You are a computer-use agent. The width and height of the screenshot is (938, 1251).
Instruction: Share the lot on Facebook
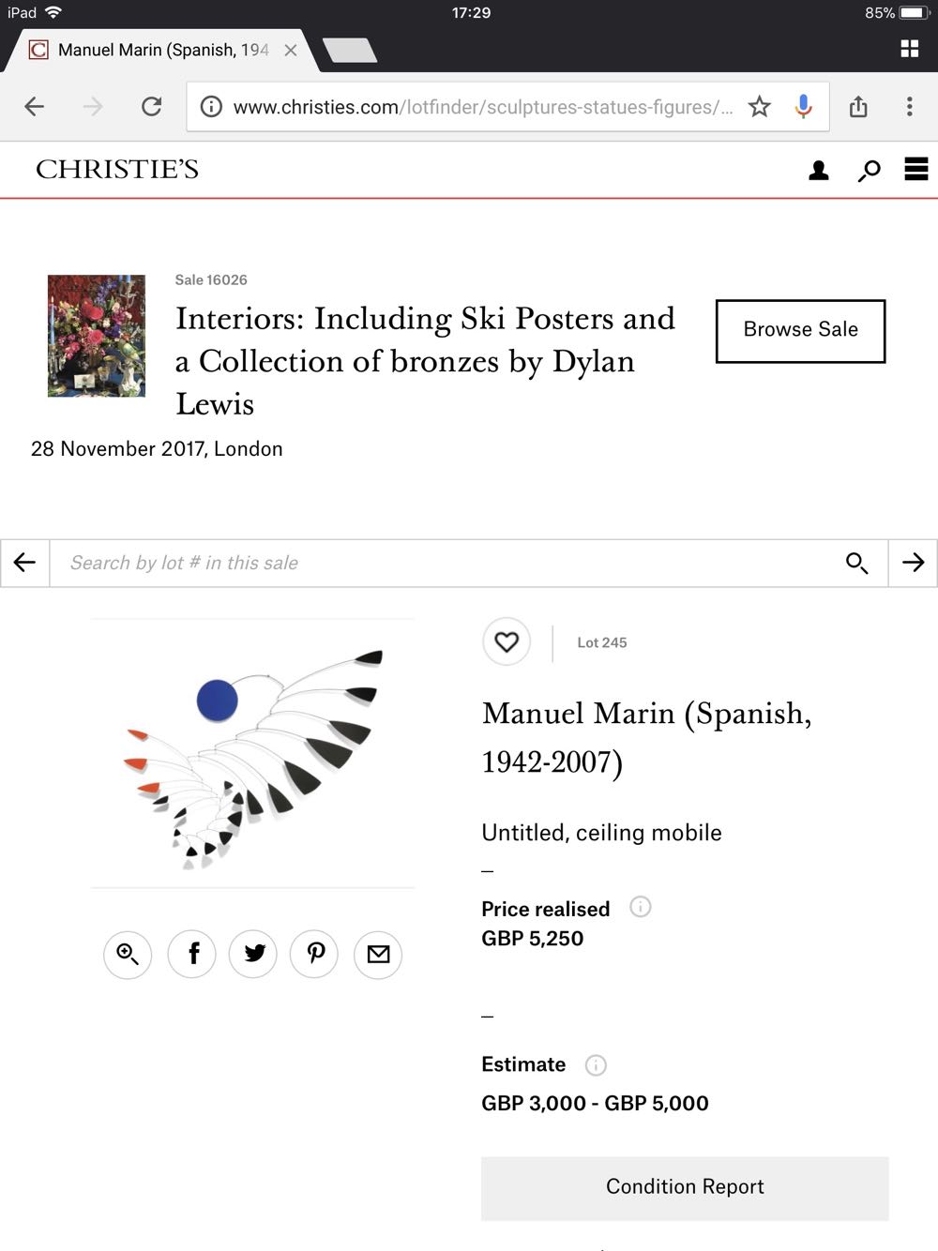191,954
